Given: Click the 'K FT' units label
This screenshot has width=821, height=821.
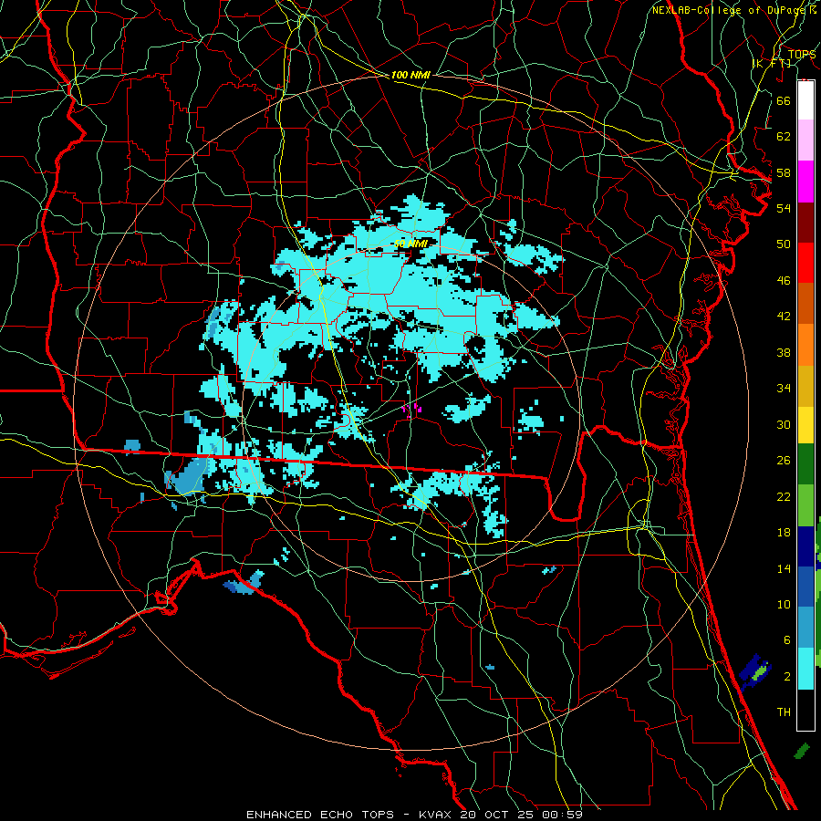Looking at the screenshot, I should click(x=771, y=63).
